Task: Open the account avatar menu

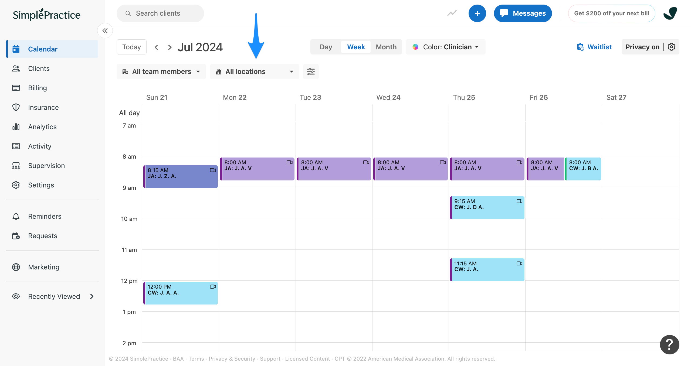Action: 670,13
